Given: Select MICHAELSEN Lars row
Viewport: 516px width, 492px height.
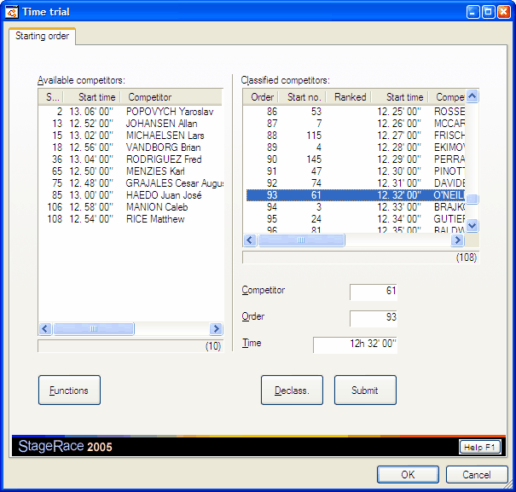Looking at the screenshot, I should coord(130,136).
